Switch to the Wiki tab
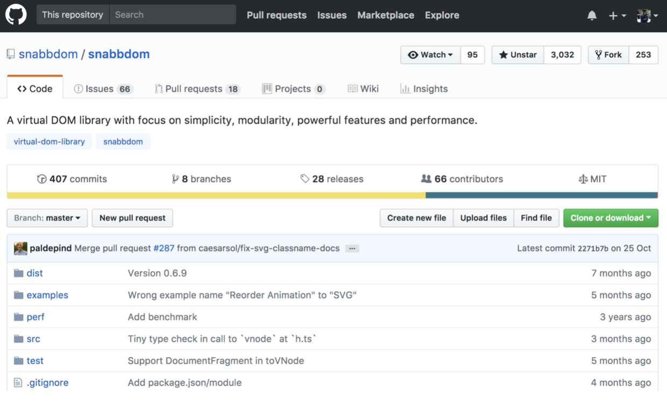 pos(363,89)
